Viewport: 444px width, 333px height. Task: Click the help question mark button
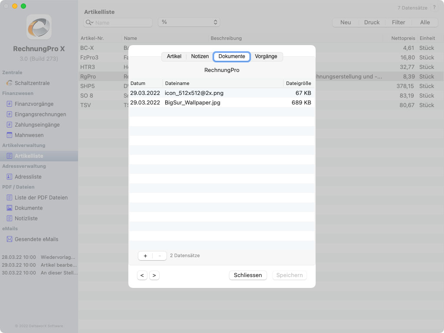pyautogui.click(x=434, y=8)
